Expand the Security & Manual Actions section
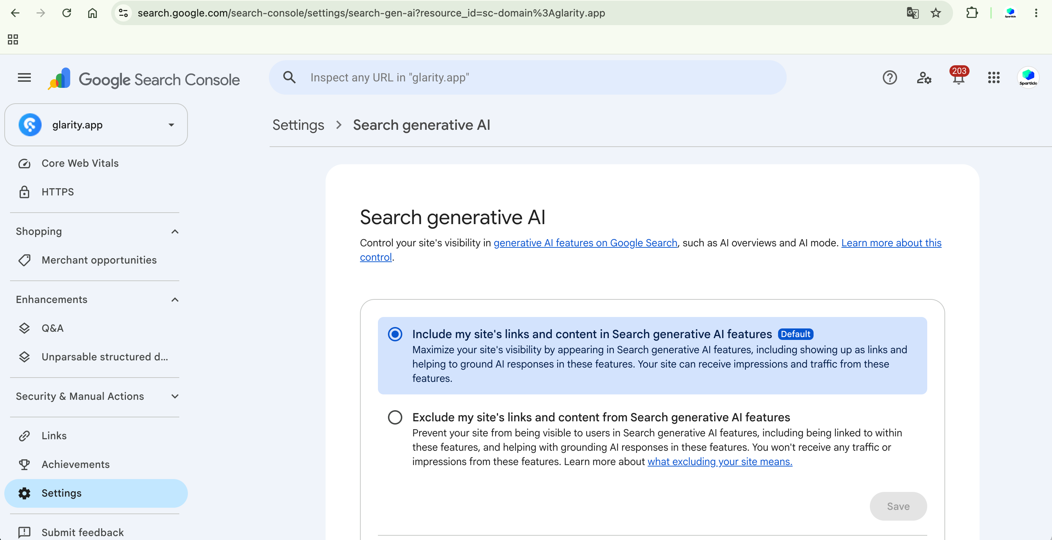1052x540 pixels. coord(175,396)
